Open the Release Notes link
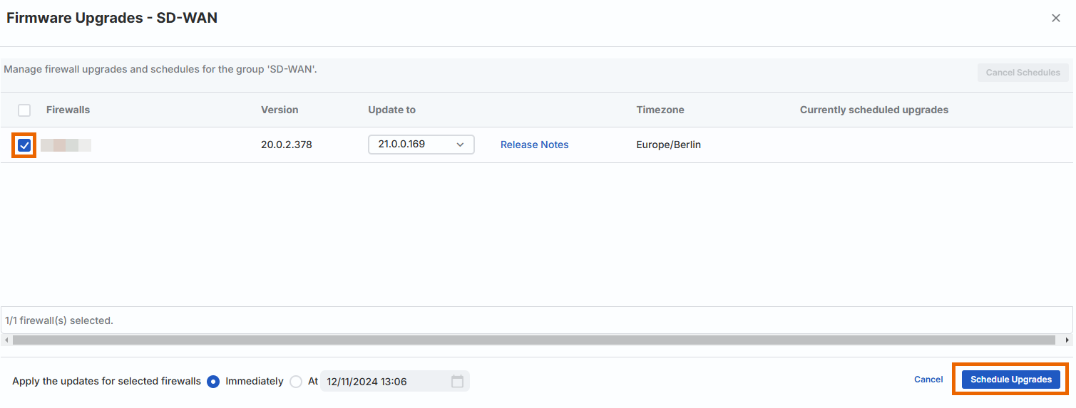 point(534,145)
